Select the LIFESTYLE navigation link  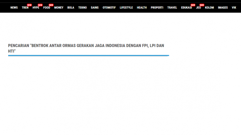coord(126,7)
